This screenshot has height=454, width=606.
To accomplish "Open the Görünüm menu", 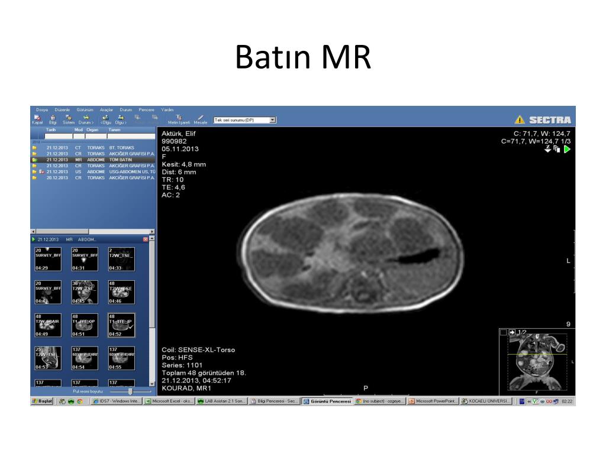I will 85,109.
